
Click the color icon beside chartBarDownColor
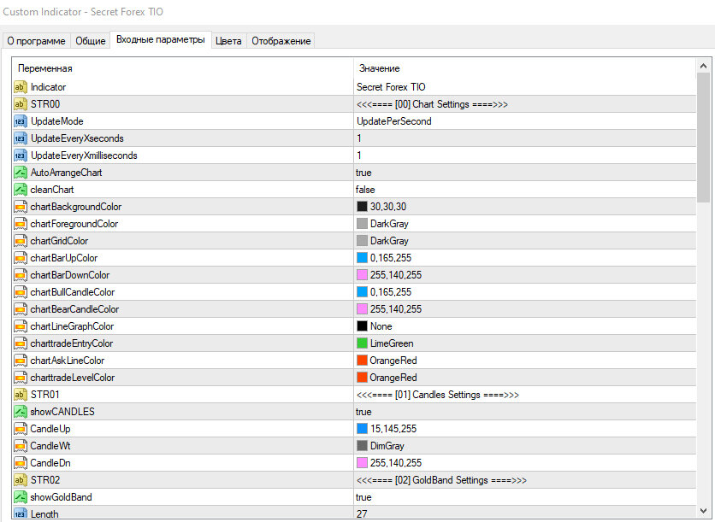[20, 275]
